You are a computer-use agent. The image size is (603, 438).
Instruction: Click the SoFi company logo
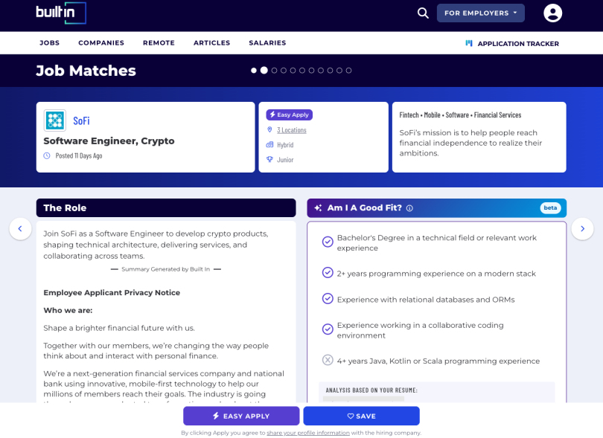pyautogui.click(x=55, y=120)
